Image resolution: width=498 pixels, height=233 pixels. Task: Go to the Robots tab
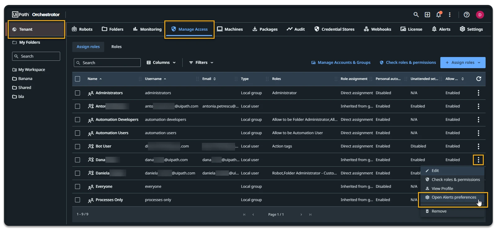pos(82,29)
